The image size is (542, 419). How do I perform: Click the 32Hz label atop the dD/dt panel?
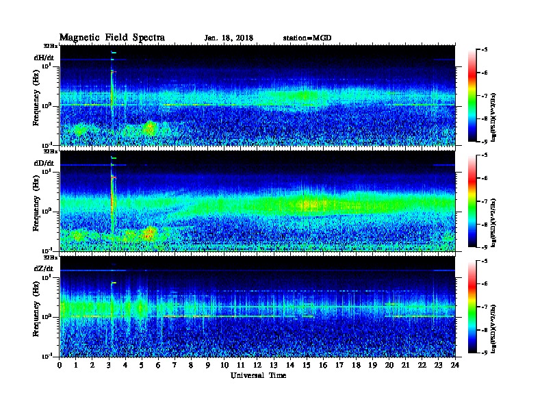point(50,151)
